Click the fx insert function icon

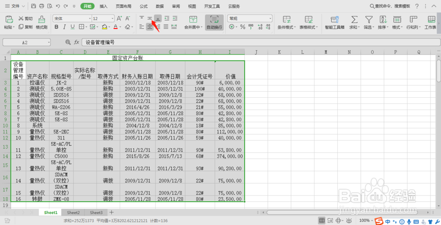tap(76, 42)
